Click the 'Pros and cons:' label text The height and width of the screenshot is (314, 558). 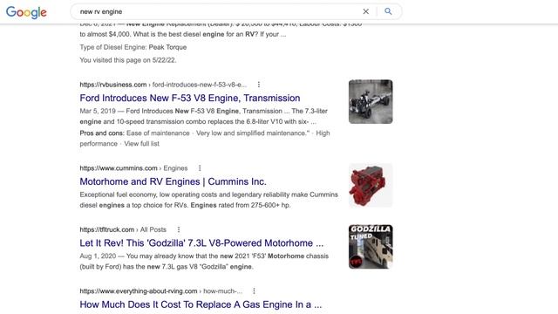pyautogui.click(x=102, y=133)
